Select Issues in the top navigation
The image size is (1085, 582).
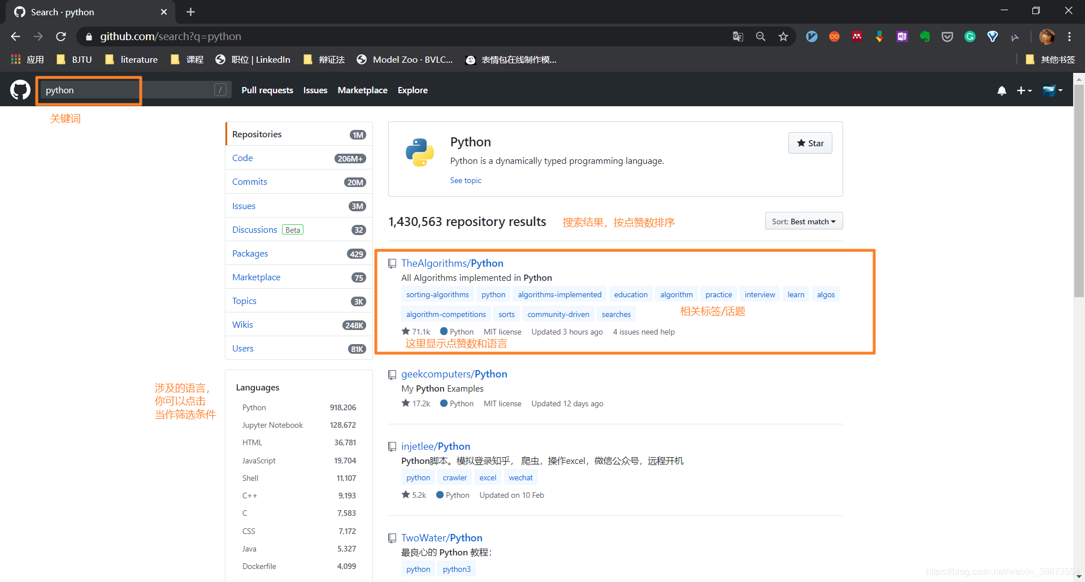315,90
